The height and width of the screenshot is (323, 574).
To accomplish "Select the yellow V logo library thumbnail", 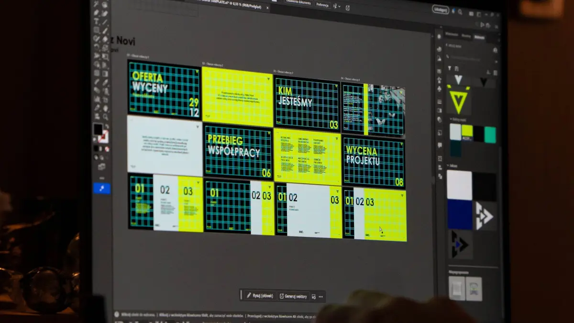I will (459, 100).
